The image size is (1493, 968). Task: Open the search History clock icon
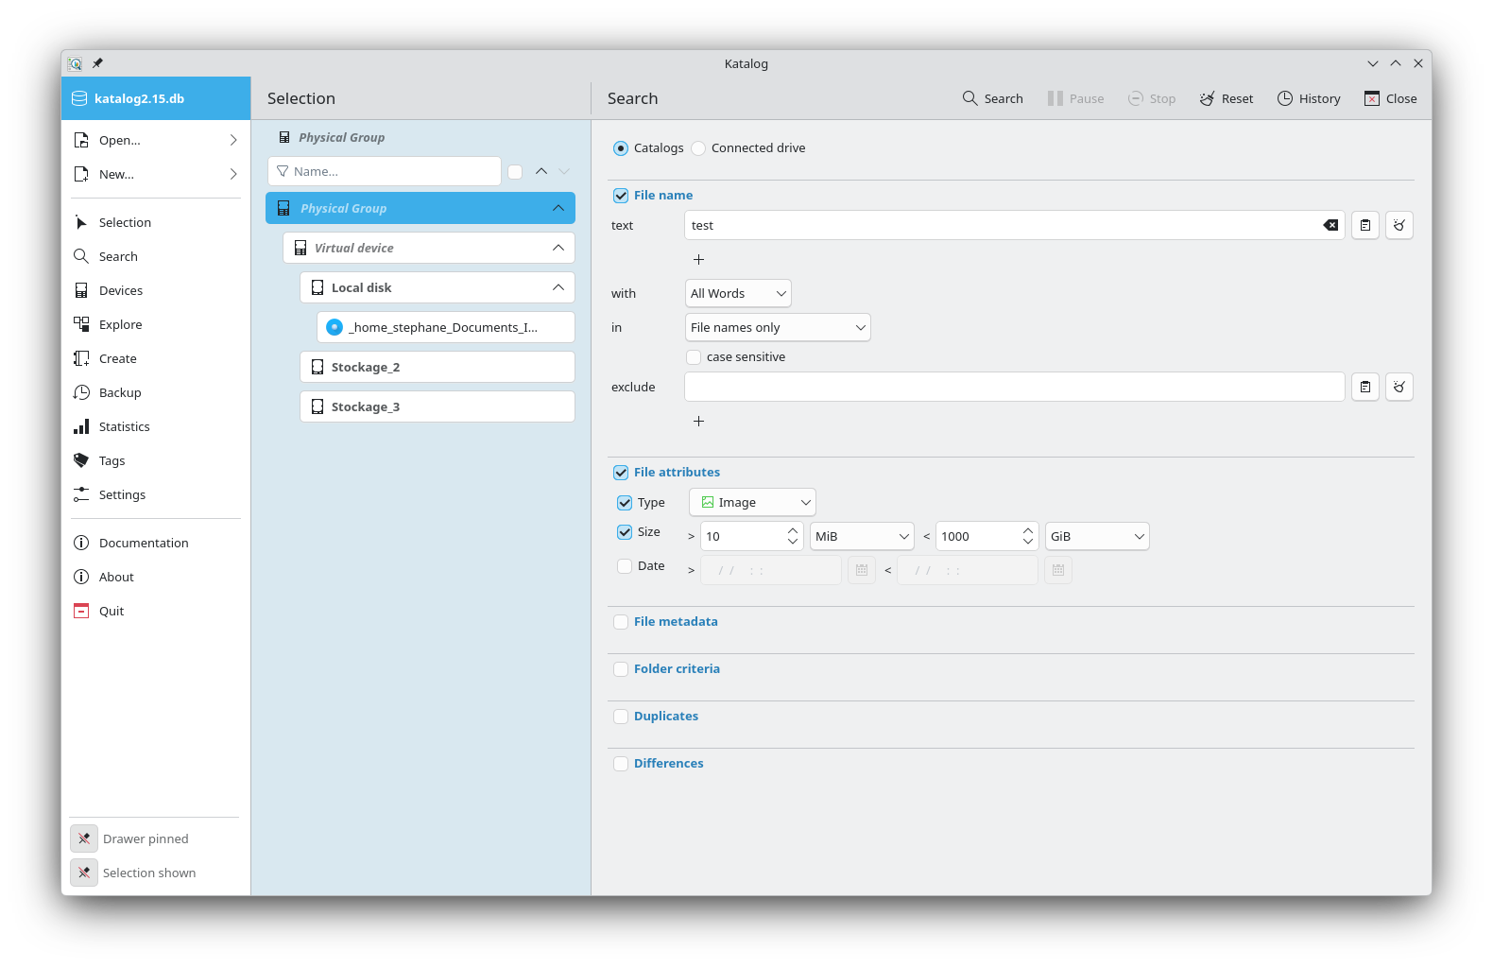(1285, 98)
